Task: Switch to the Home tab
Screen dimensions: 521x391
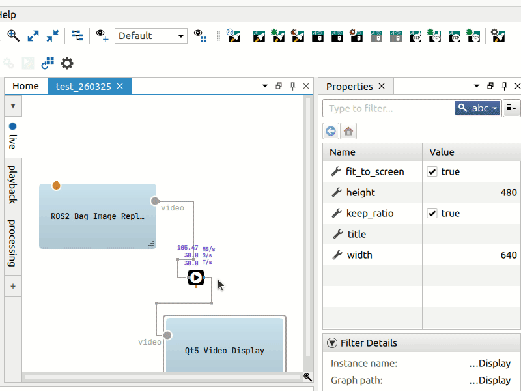Action: (25, 86)
